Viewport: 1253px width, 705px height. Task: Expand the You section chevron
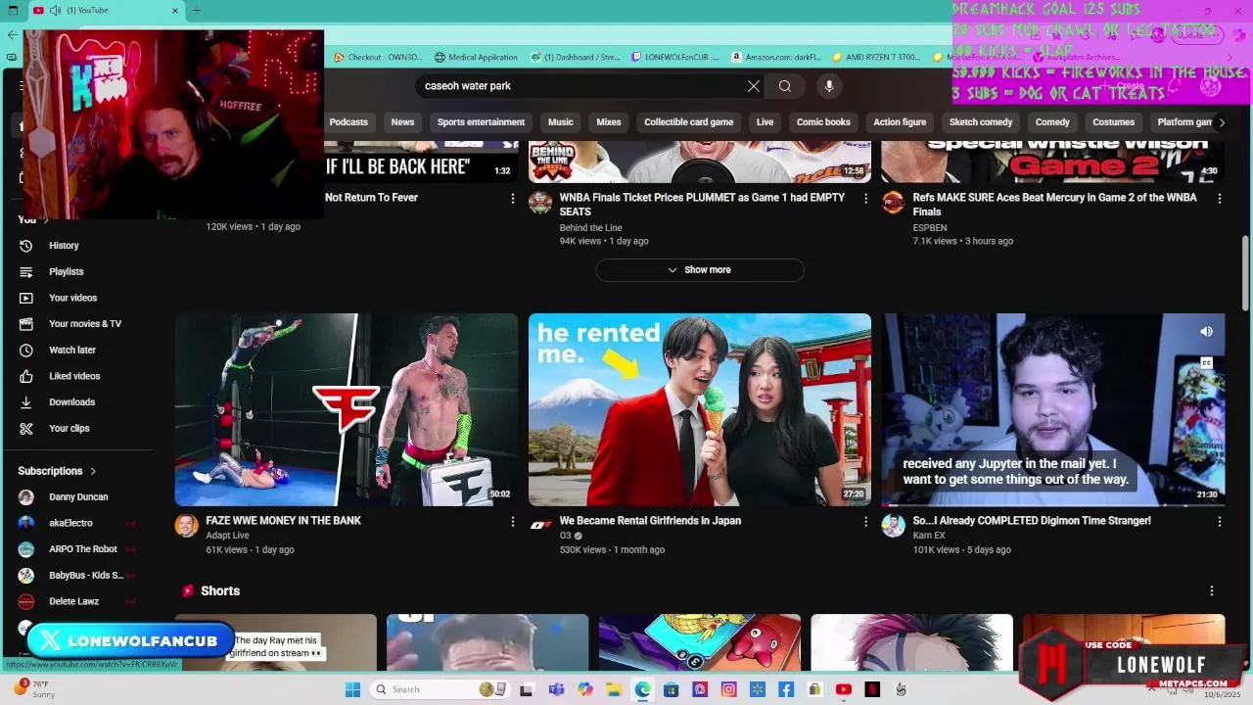[x=45, y=220]
